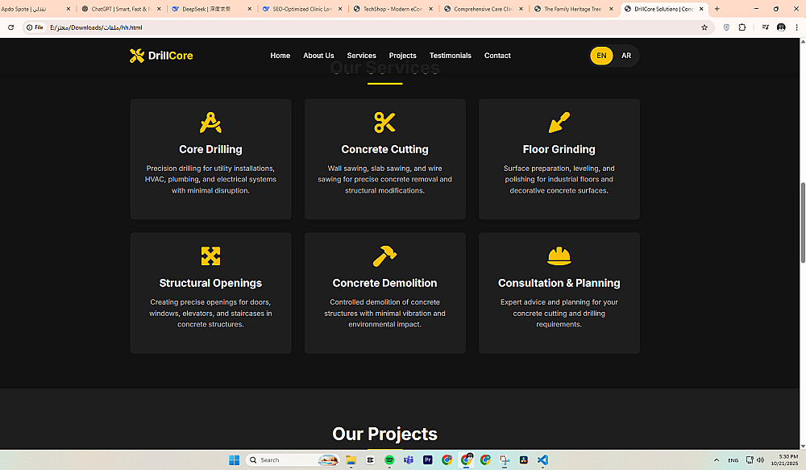Click the Concrete Cutting card heading

point(384,149)
